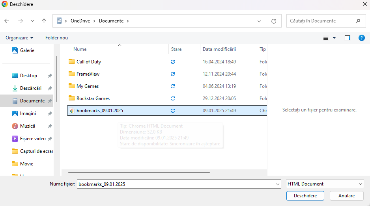Toggle the preview pane icon
The image size is (370, 206).
tap(347, 38)
